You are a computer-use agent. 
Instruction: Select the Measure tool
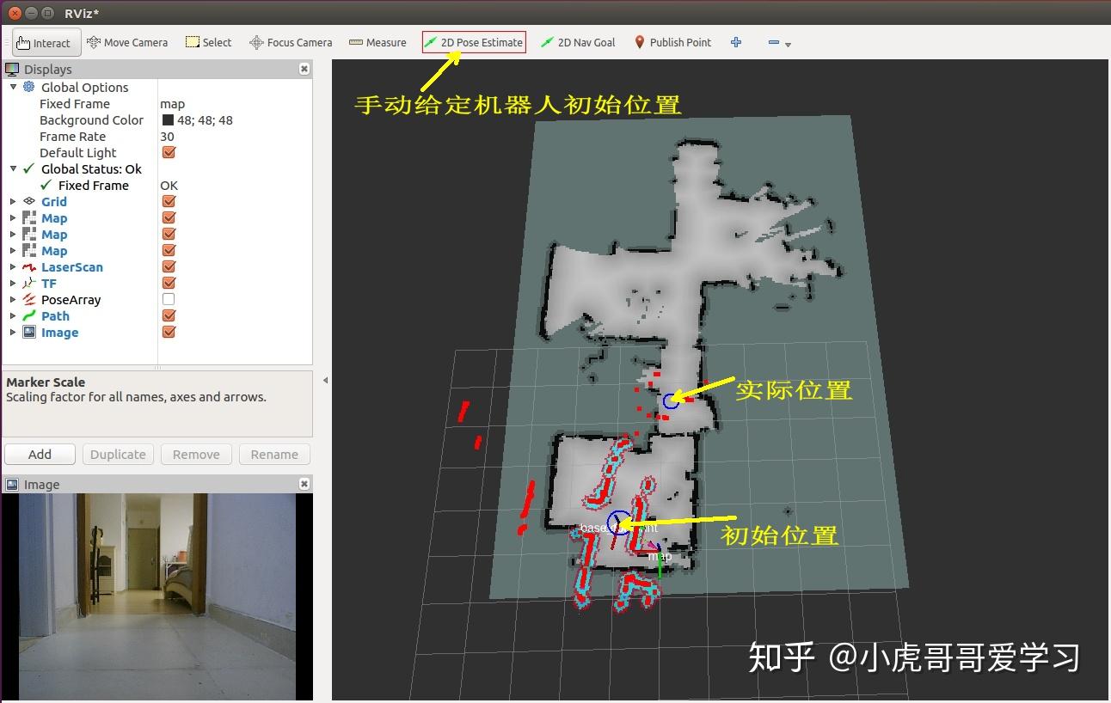point(377,41)
